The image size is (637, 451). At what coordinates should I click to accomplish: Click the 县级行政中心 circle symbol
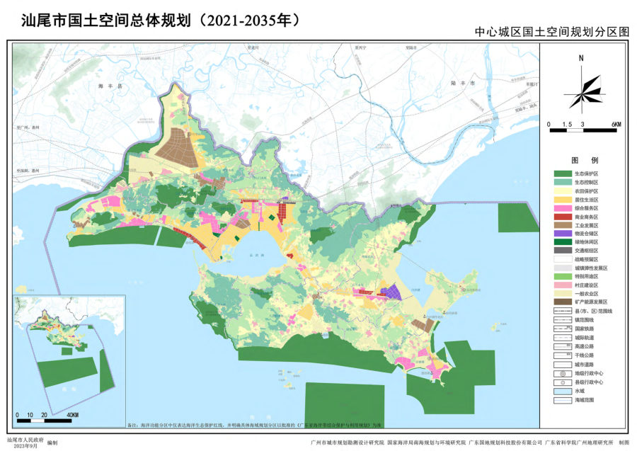pos(562,382)
